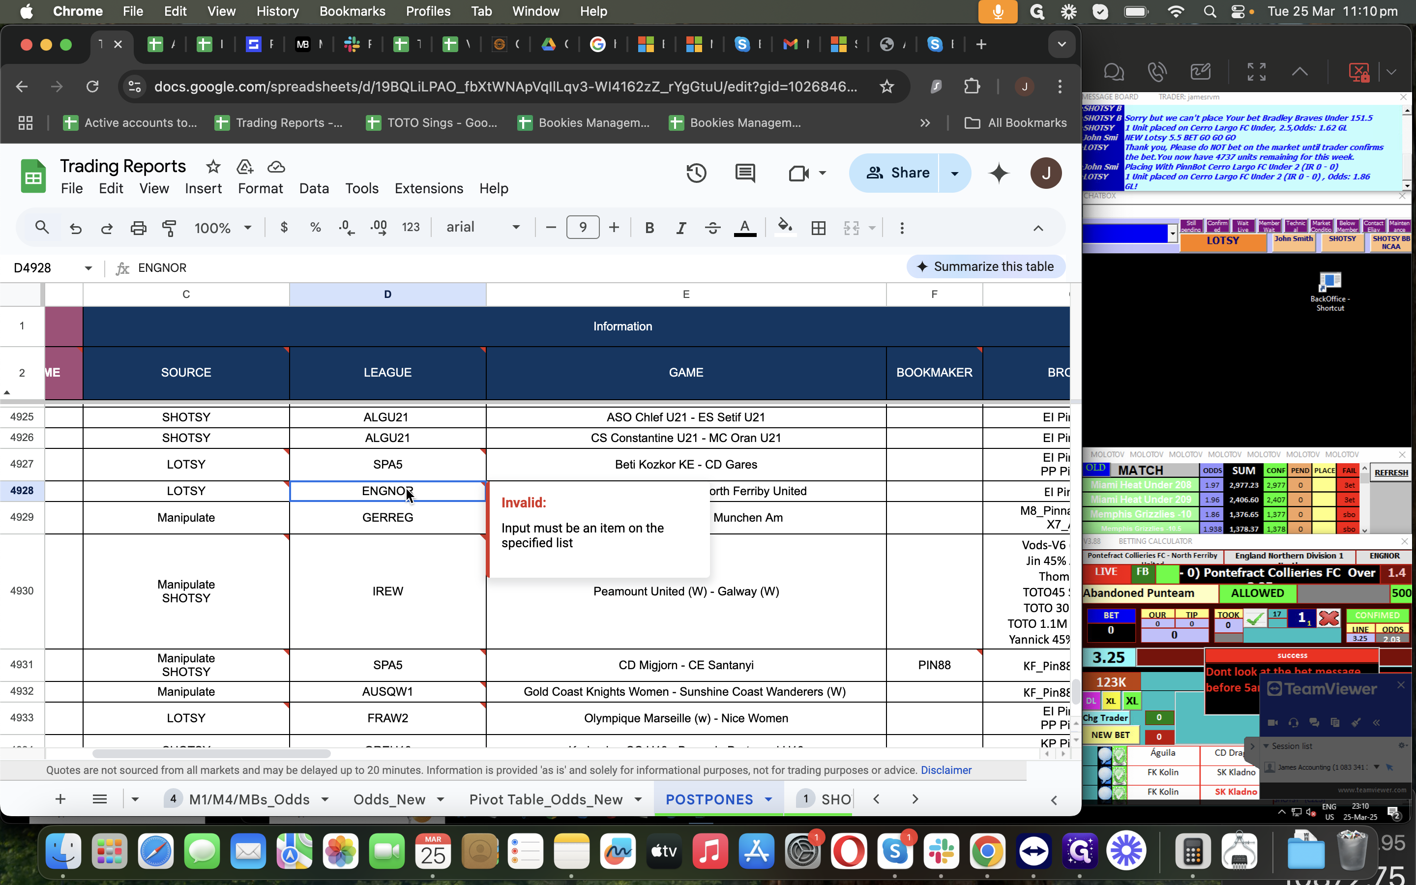Open the comments panel icon
The image size is (1416, 885).
point(745,173)
